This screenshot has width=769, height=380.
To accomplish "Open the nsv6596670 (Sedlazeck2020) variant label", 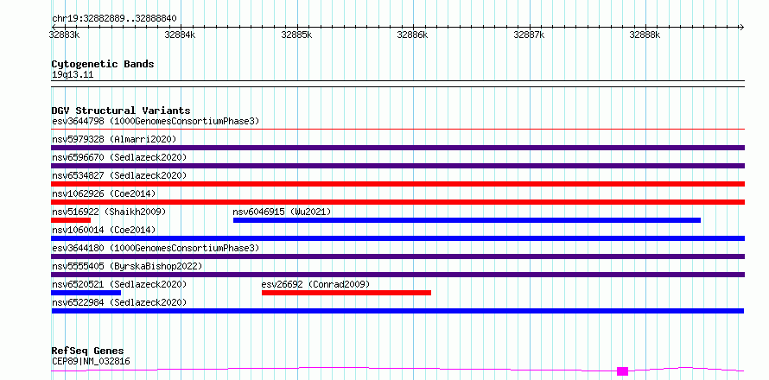I will pos(119,157).
